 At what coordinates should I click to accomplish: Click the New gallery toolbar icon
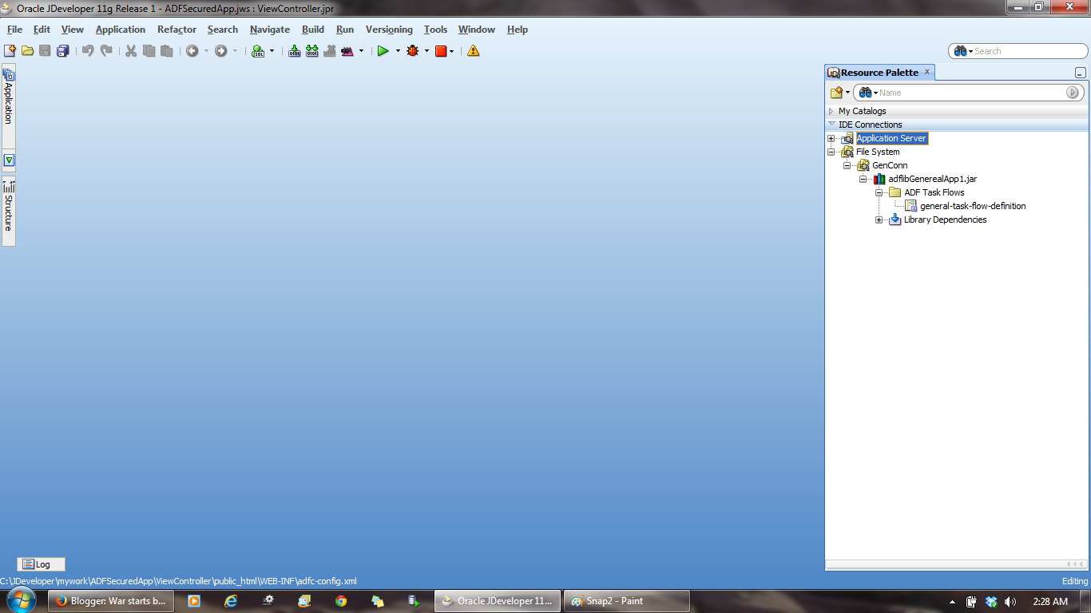point(10,51)
